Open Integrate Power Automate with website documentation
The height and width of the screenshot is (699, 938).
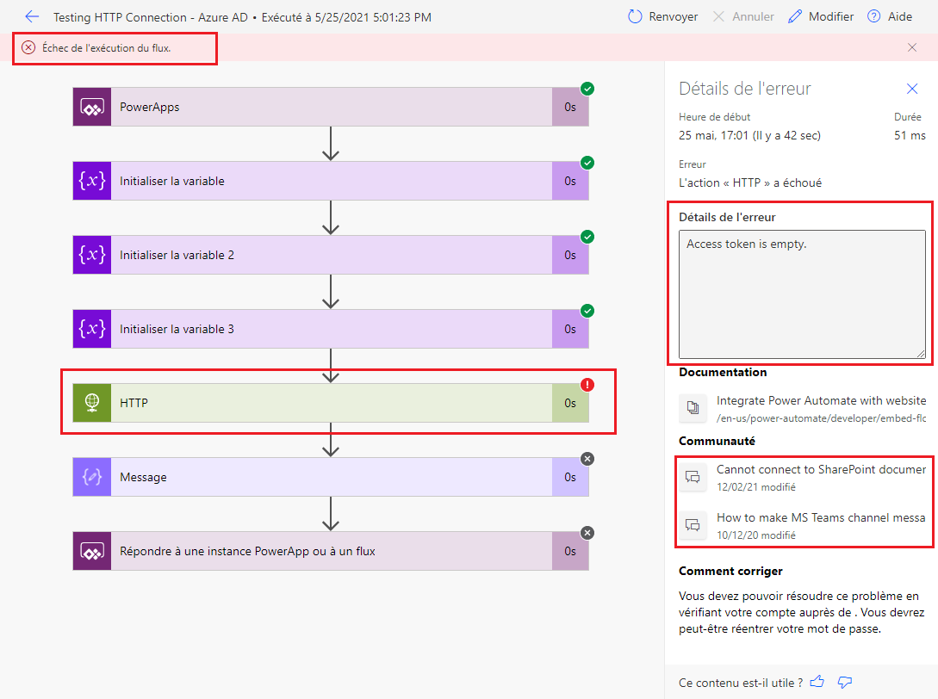point(822,400)
